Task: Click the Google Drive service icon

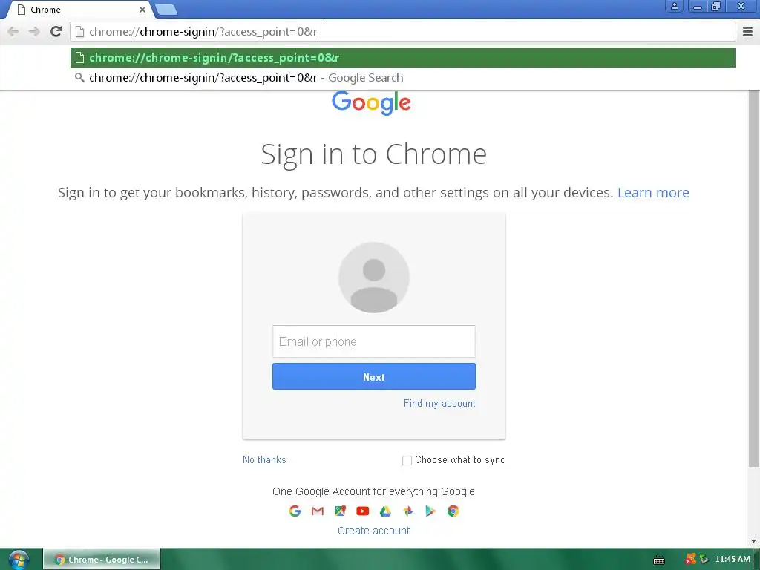Action: (385, 511)
